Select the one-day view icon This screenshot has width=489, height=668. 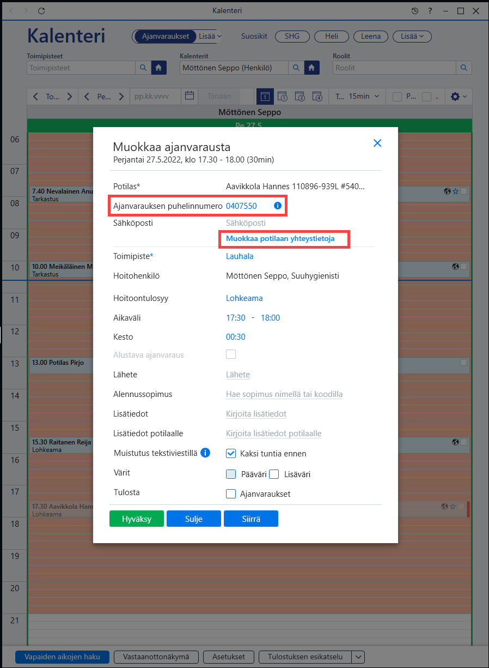coord(265,97)
